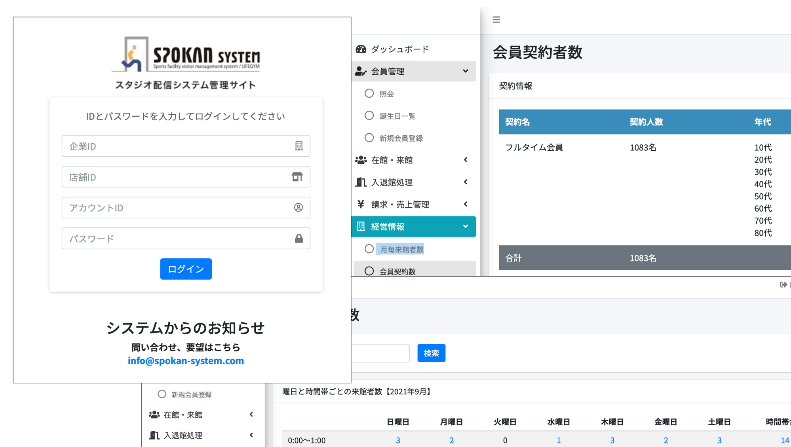Open the 経営情報 menu label
Viewport: 791px width, 447px height.
coord(388,226)
